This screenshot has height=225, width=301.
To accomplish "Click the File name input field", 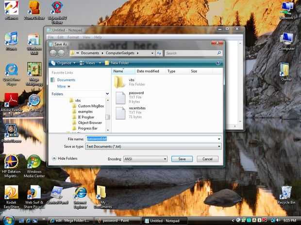I will (153, 139).
